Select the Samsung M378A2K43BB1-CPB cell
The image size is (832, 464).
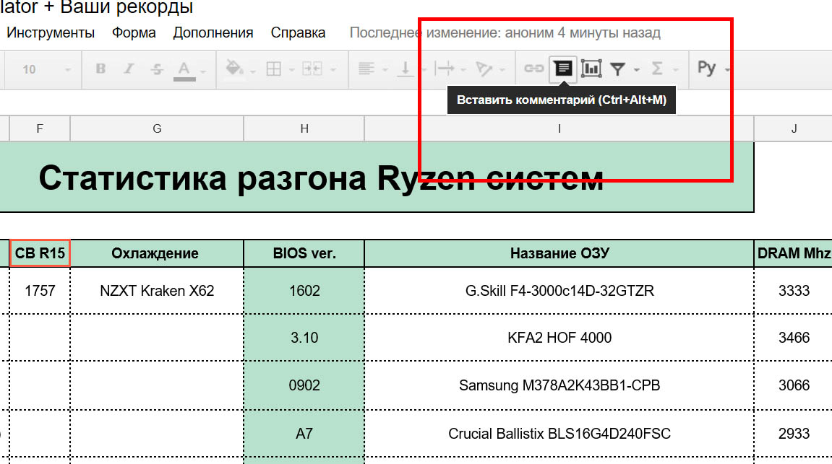[559, 385]
